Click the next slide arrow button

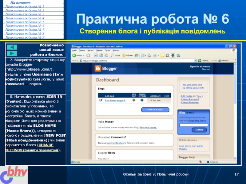12,53
